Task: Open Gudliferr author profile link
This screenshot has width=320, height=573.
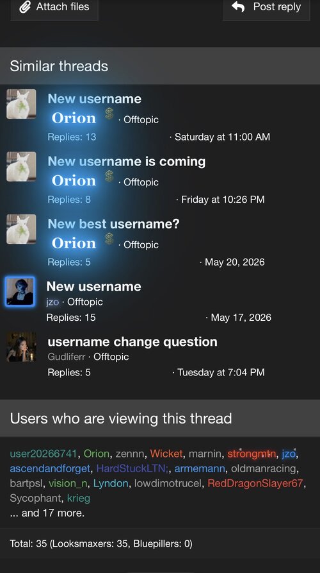Action: pyautogui.click(x=67, y=357)
